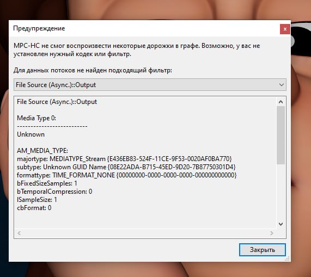Click the Закрыть button
The image size is (311, 277).
coord(262,250)
